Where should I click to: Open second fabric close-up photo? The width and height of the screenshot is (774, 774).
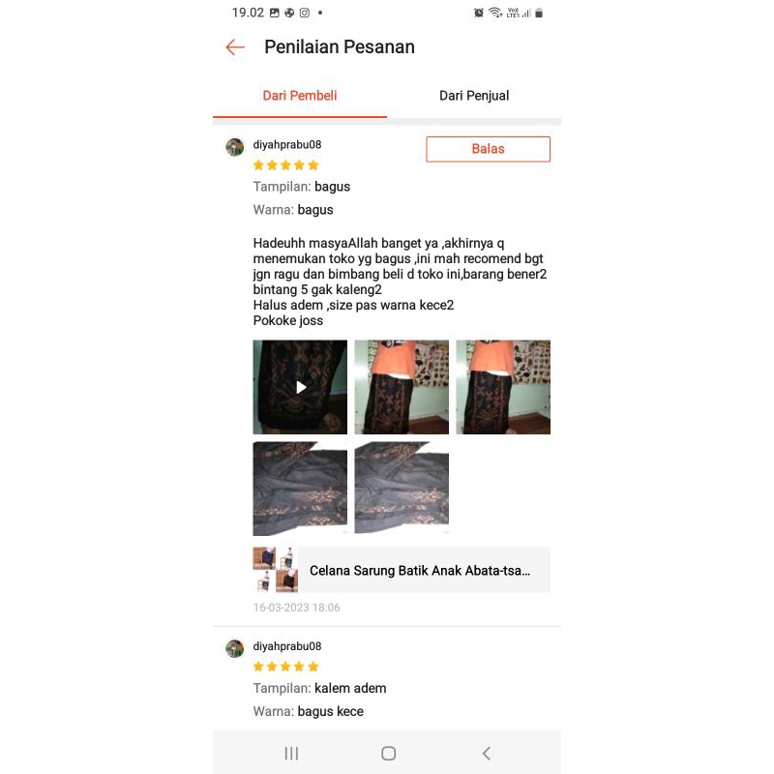coord(402,488)
